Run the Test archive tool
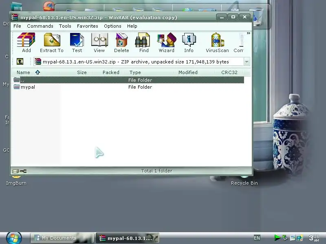This screenshot has width=326, height=244. (77, 43)
